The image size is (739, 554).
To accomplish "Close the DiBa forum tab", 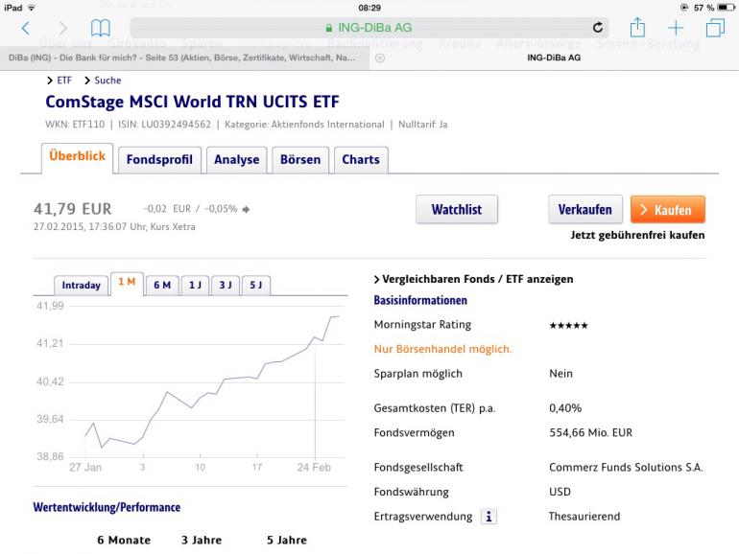I will (380, 58).
